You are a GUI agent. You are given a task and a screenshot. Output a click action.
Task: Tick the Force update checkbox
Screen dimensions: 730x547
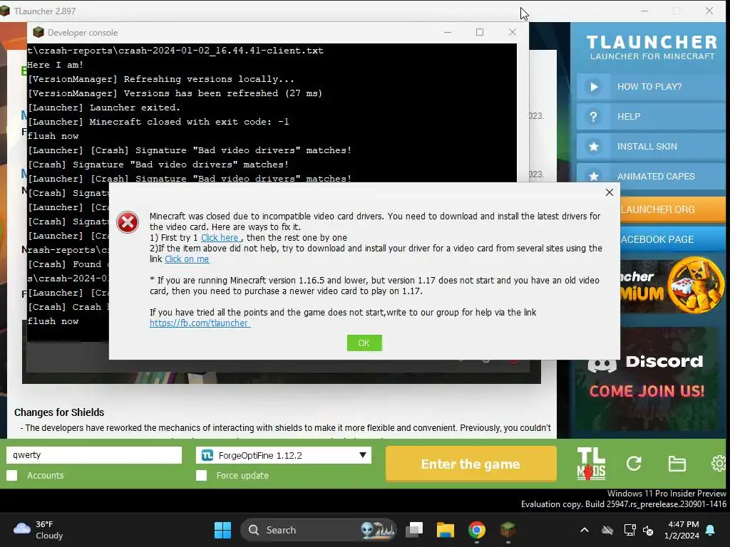click(202, 475)
